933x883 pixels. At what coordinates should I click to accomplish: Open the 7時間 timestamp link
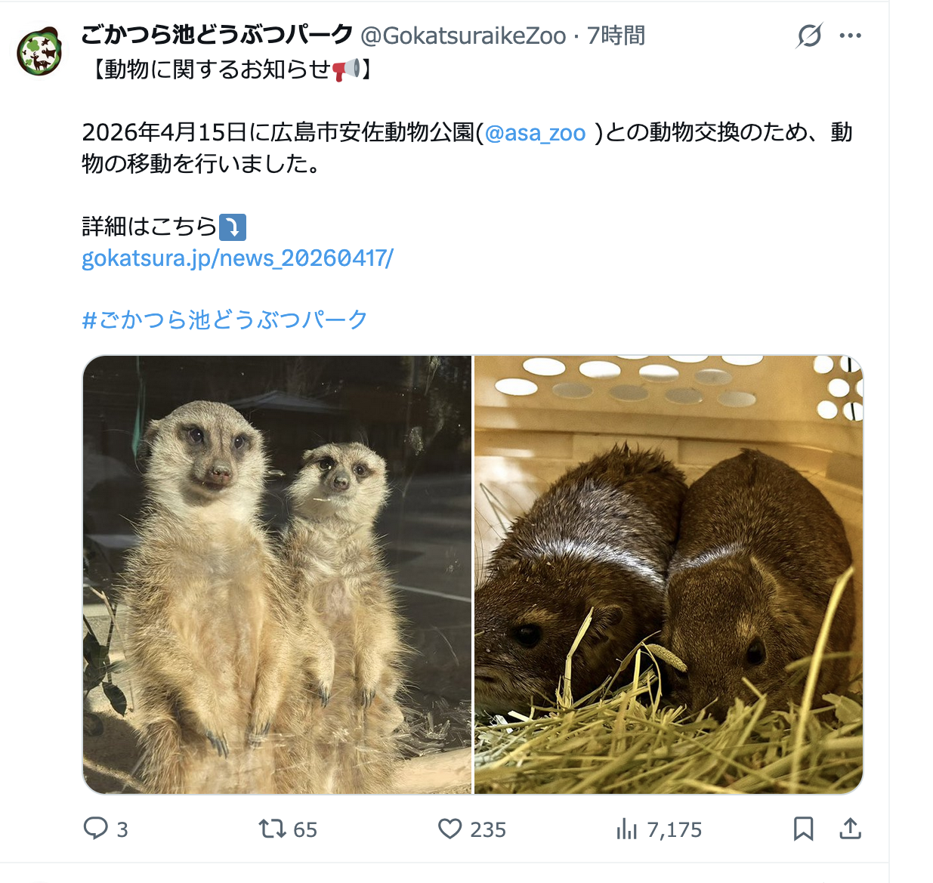[x=616, y=36]
